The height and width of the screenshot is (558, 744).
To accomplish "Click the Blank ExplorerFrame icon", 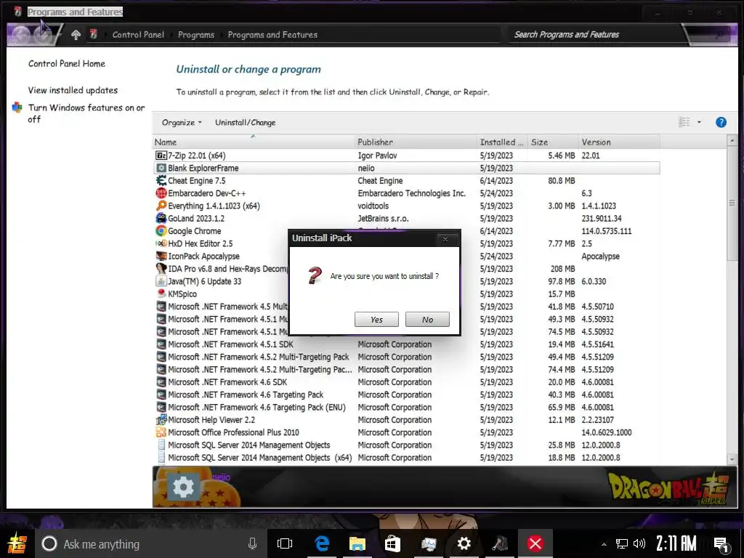I will [161, 168].
